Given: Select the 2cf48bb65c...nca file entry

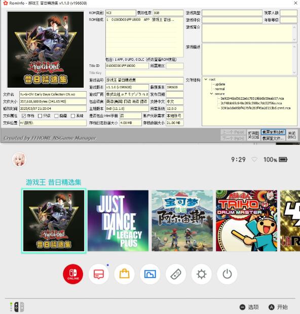Looking at the screenshot, I should pos(251,103).
